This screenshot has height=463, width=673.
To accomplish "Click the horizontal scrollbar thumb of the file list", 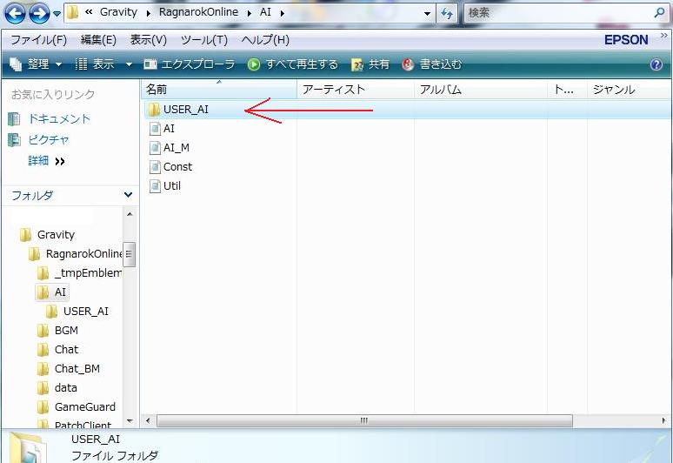I will pos(364,420).
